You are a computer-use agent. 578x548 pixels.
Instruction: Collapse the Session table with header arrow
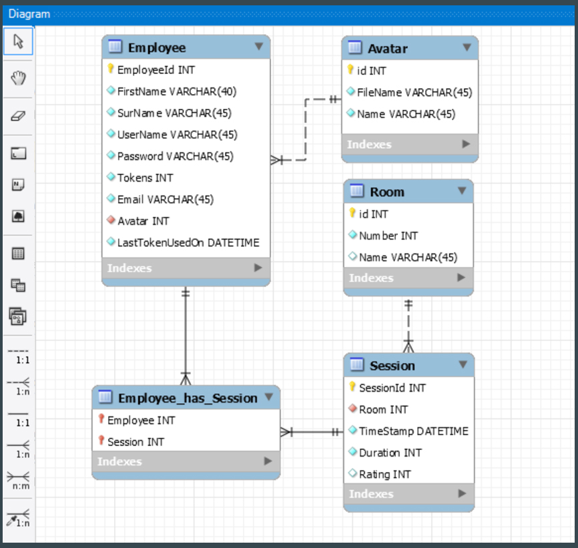463,364
